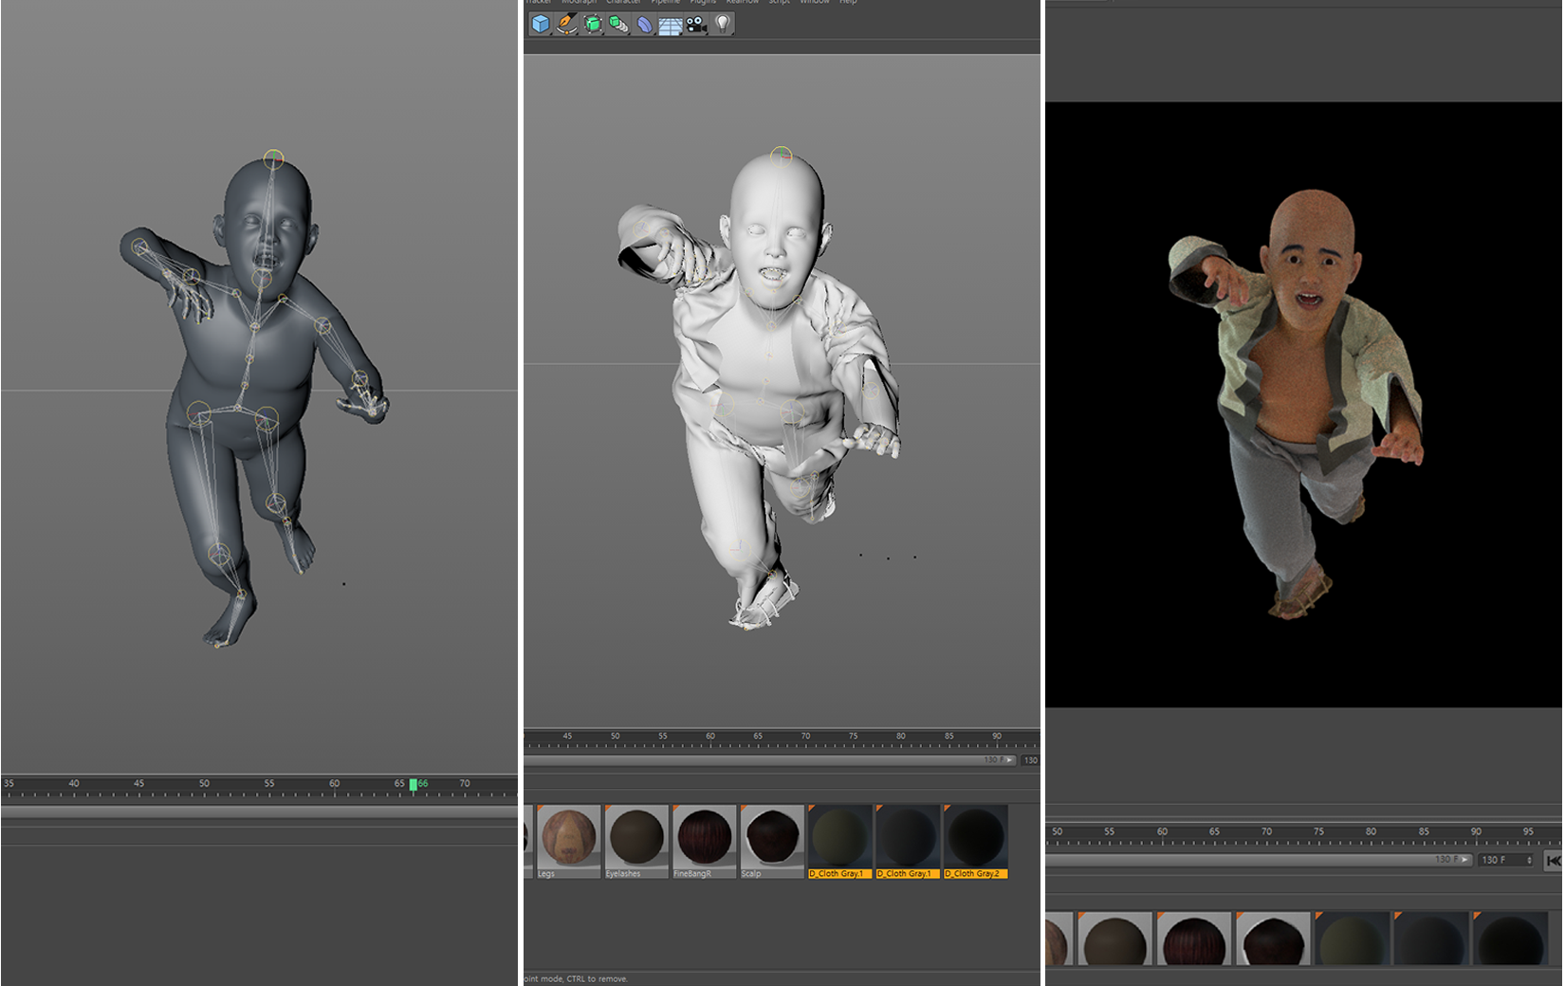1565x986 pixels.
Task: Click the rendered character in the right panel
Action: (1304, 398)
